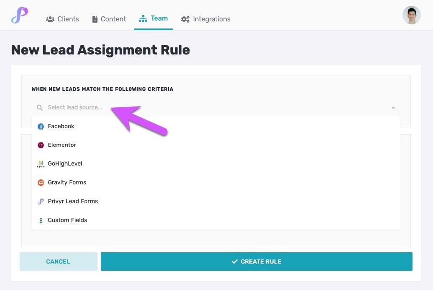Click the GoHighLevel icon
The height and width of the screenshot is (290, 433).
tap(41, 163)
